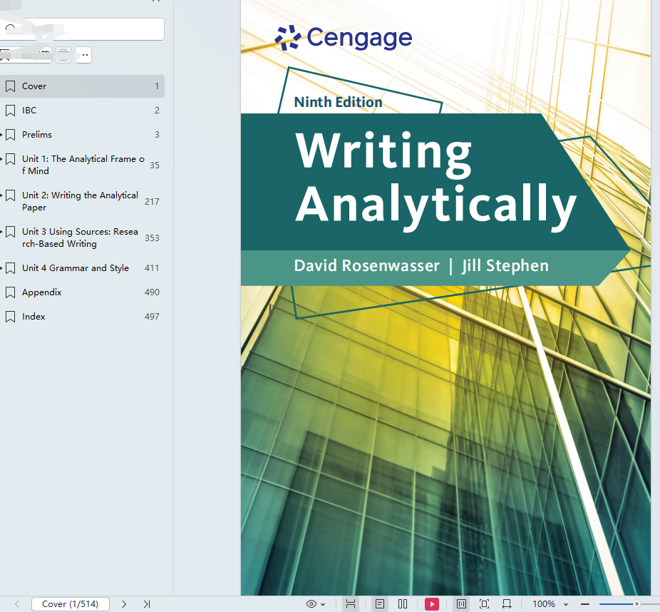Click page number 411 for Unit 4
Viewport: 660px width, 612px height.
pos(152,268)
